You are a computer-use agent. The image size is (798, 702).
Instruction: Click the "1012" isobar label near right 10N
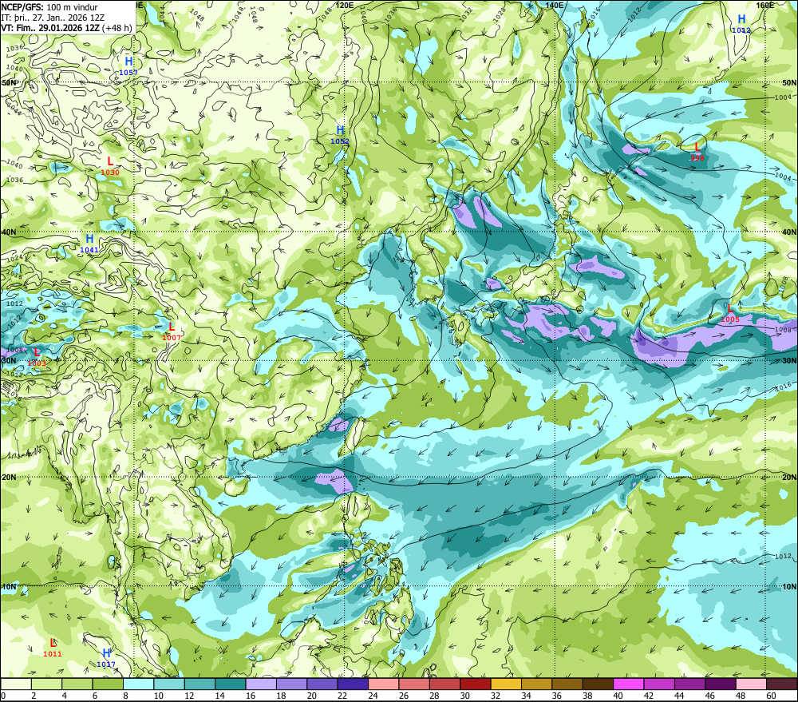click(783, 556)
